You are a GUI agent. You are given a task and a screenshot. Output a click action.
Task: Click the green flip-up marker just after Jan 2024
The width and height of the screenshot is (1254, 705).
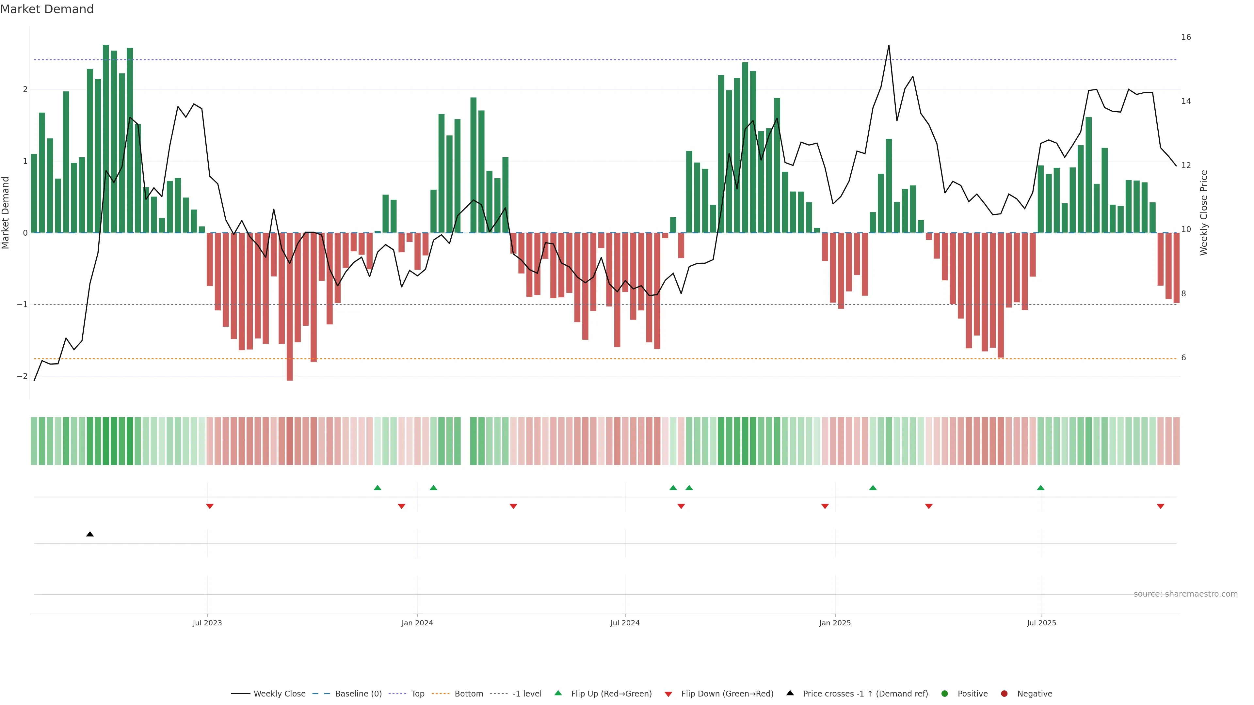[433, 488]
